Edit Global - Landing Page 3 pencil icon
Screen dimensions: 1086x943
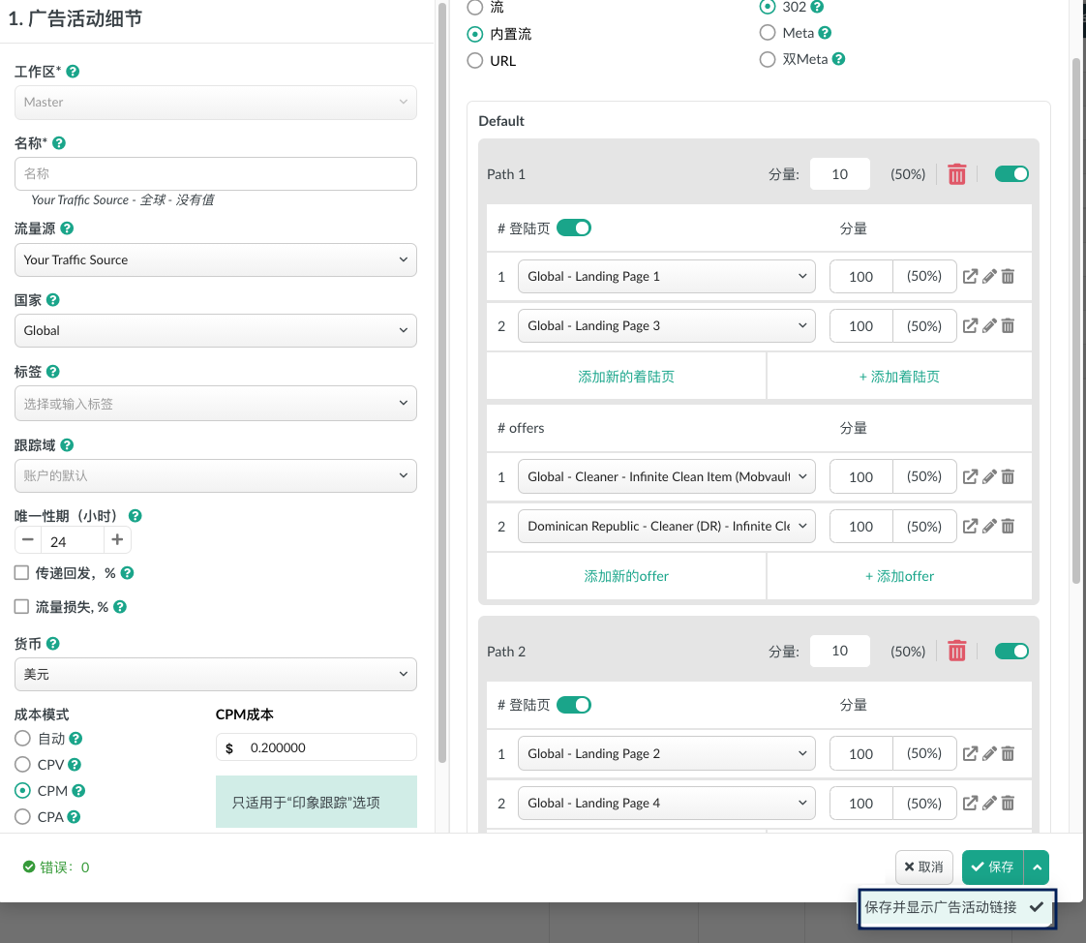pos(990,325)
